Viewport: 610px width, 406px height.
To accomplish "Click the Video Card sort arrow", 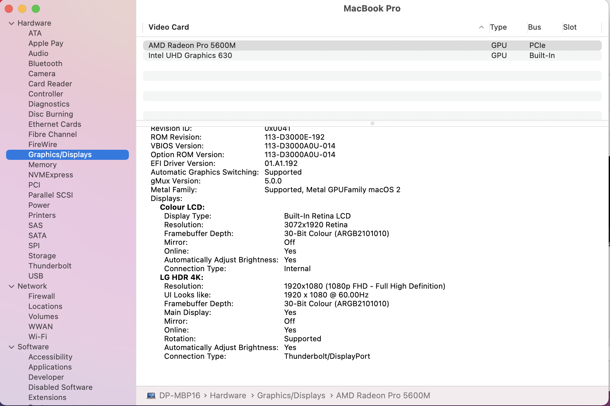I will point(481,27).
